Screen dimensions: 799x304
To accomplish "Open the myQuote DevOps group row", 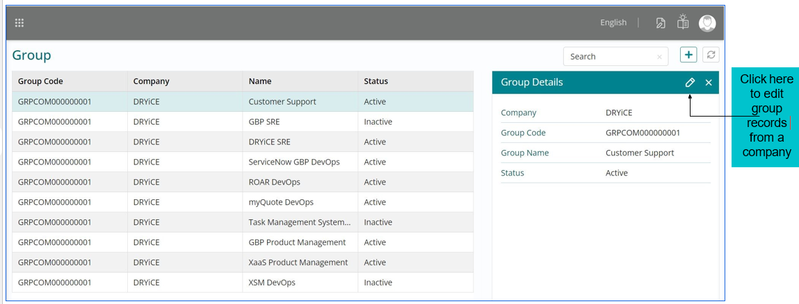I will tap(280, 202).
